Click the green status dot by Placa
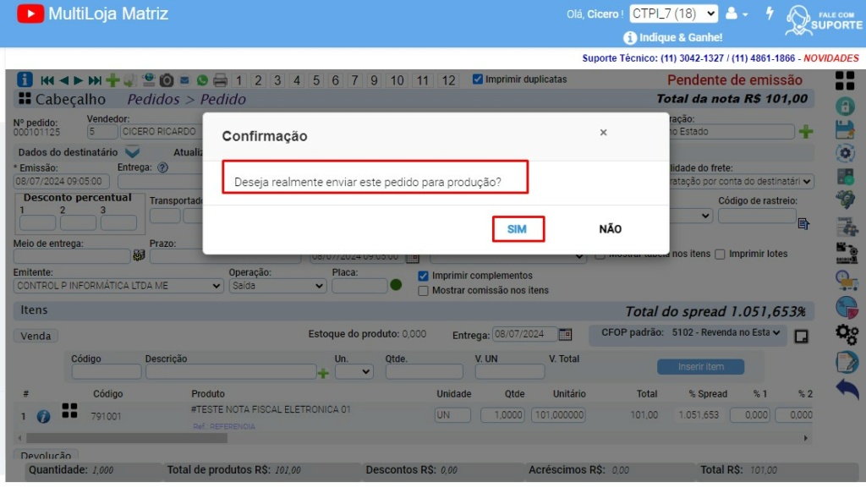Image resolution: width=866 pixels, height=493 pixels. click(396, 285)
